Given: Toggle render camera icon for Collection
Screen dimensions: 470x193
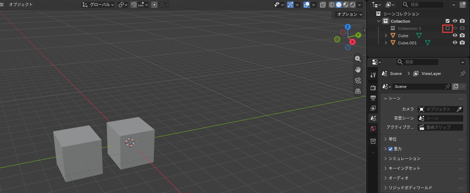Looking at the screenshot, I should pos(462,21).
